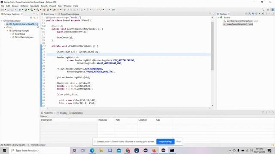The image size is (275, 154).
Task: Open Problems view filter icon
Action: coord(263,113)
